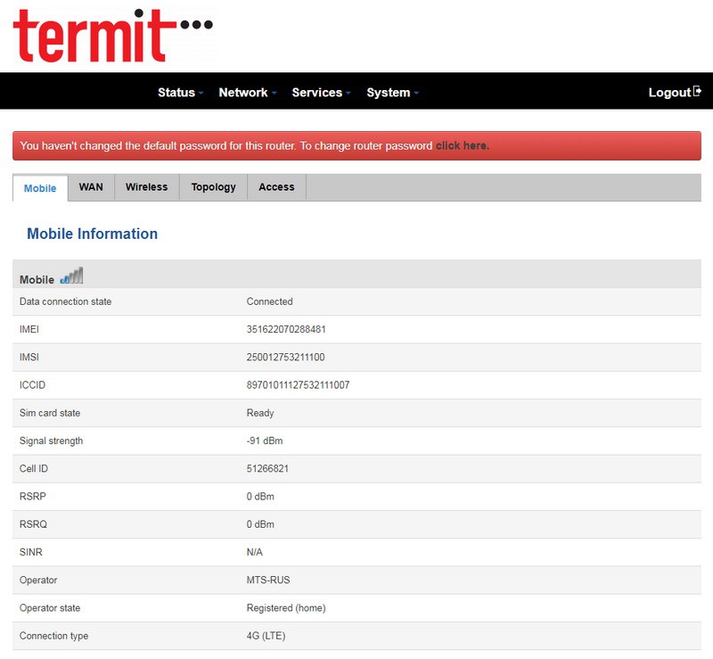Click the IMSI number value
This screenshot has width=713, height=659.
(285, 358)
